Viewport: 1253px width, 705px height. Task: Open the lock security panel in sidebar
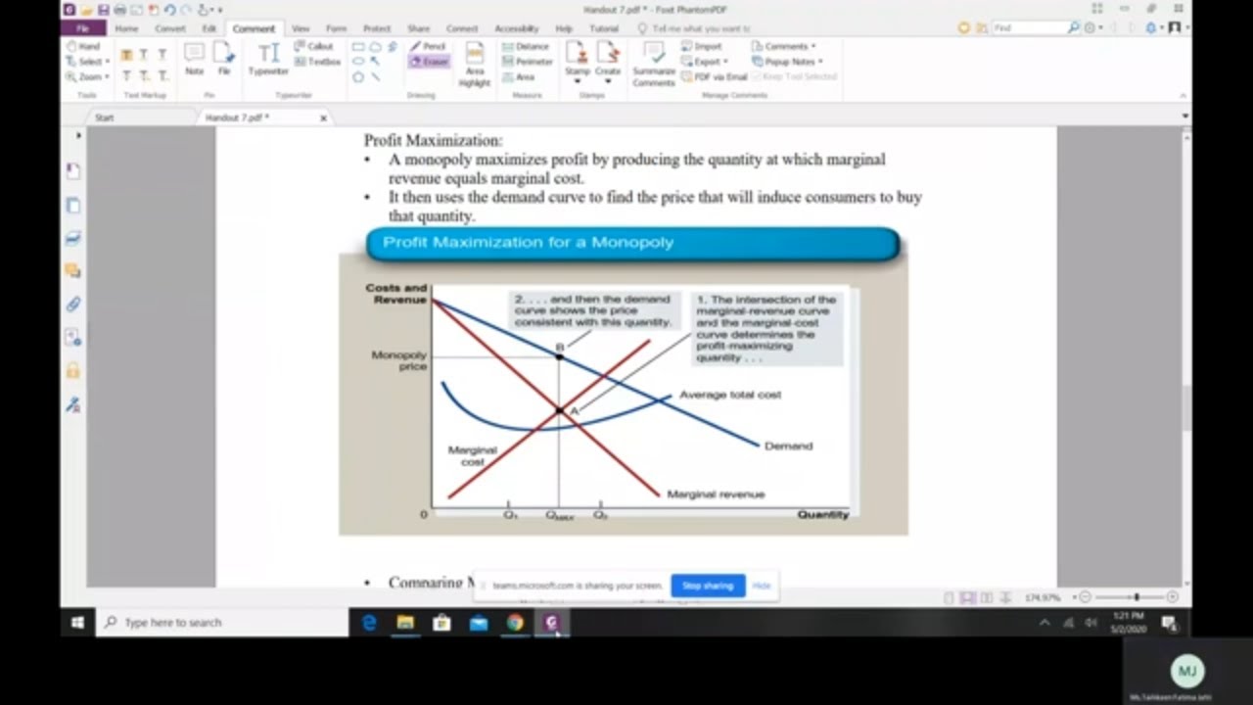click(73, 370)
